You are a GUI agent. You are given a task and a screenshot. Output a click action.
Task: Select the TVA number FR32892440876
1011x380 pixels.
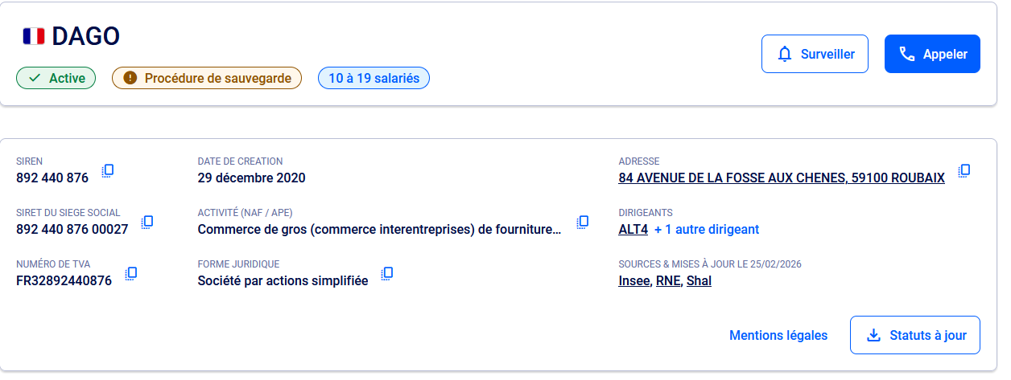[64, 281]
